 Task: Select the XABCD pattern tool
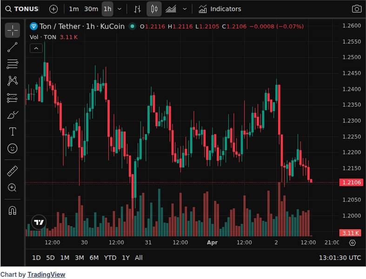tap(13, 81)
